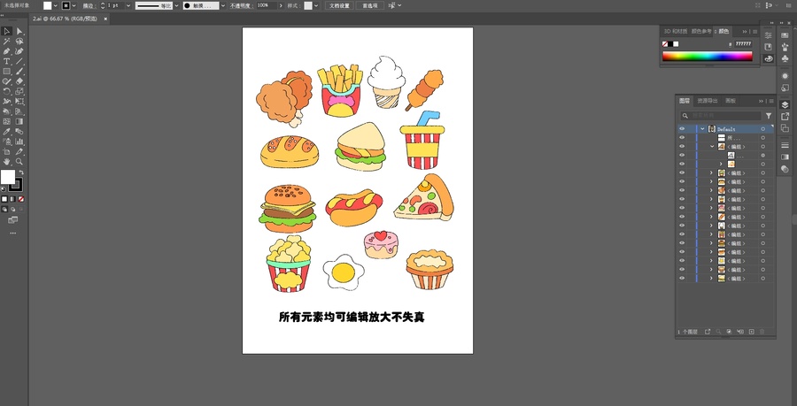Select the Direct Selection tool
Image resolution: width=797 pixels, height=406 pixels.
[19, 32]
